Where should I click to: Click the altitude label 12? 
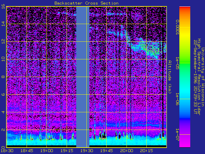(x=3, y=41)
